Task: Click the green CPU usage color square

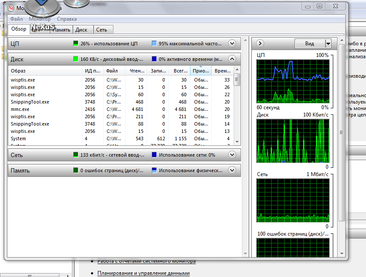Action: (76, 44)
